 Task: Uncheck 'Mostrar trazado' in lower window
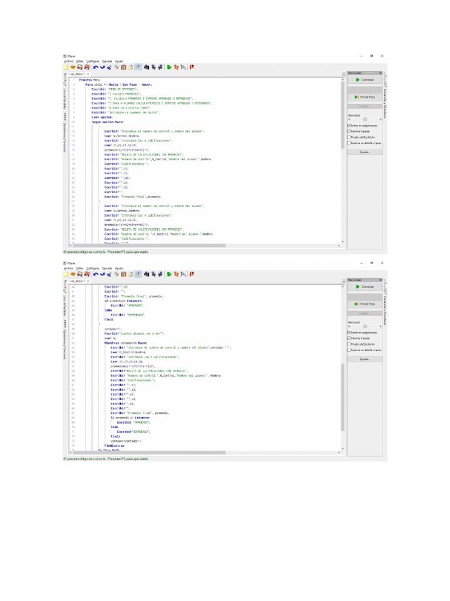pos(349,338)
